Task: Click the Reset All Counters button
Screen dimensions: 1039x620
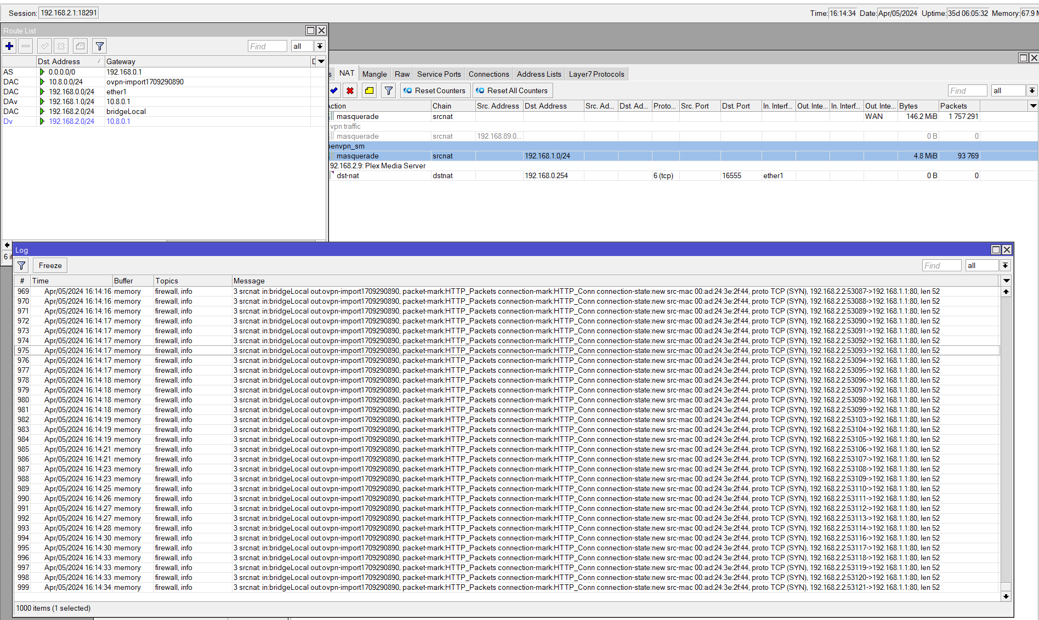Action: tap(512, 90)
